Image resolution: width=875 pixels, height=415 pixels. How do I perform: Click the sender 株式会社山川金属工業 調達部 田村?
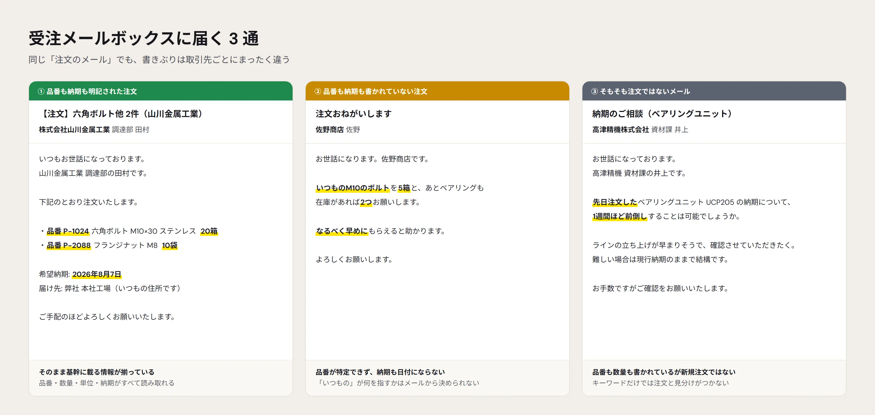click(x=94, y=129)
